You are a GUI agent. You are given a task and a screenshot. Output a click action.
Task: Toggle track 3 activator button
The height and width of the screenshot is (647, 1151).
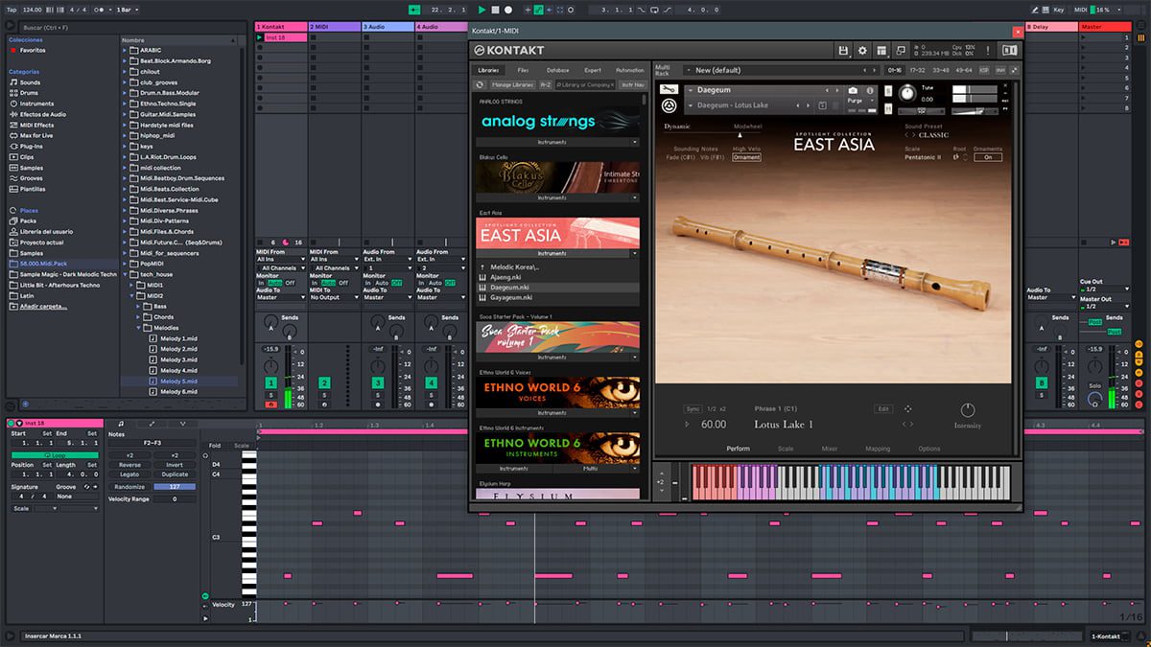378,383
